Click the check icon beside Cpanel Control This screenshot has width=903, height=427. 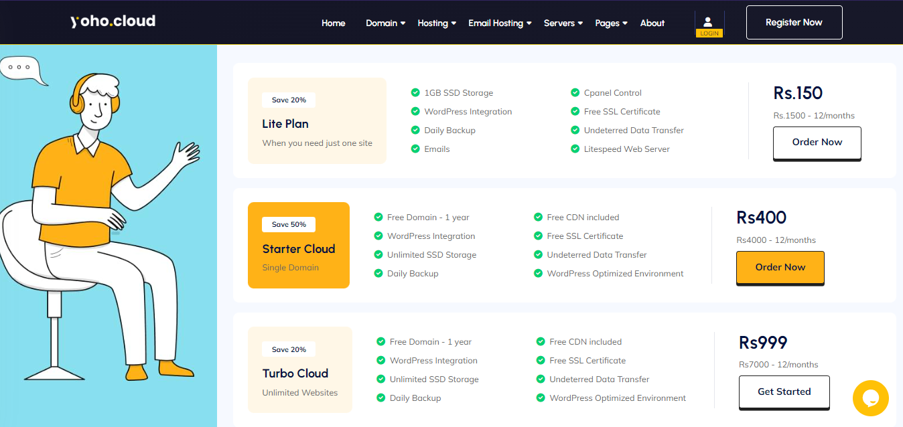click(x=575, y=93)
